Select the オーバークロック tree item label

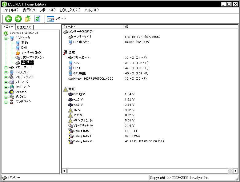[x=31, y=53]
